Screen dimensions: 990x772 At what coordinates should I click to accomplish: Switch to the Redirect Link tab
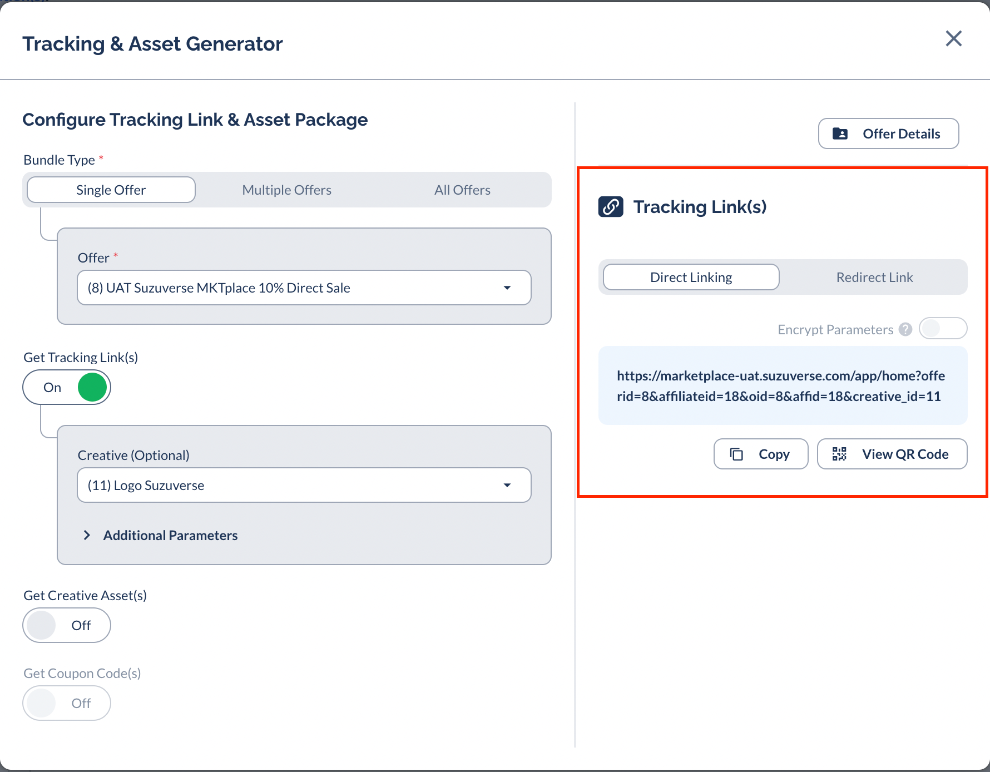pos(874,278)
